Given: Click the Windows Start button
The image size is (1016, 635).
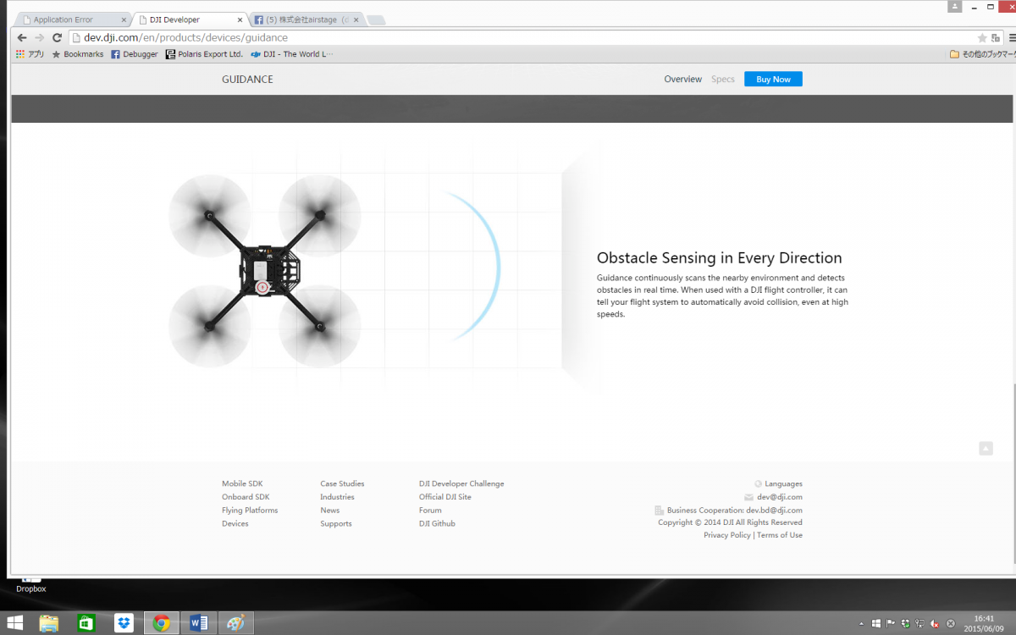Looking at the screenshot, I should (x=14, y=623).
